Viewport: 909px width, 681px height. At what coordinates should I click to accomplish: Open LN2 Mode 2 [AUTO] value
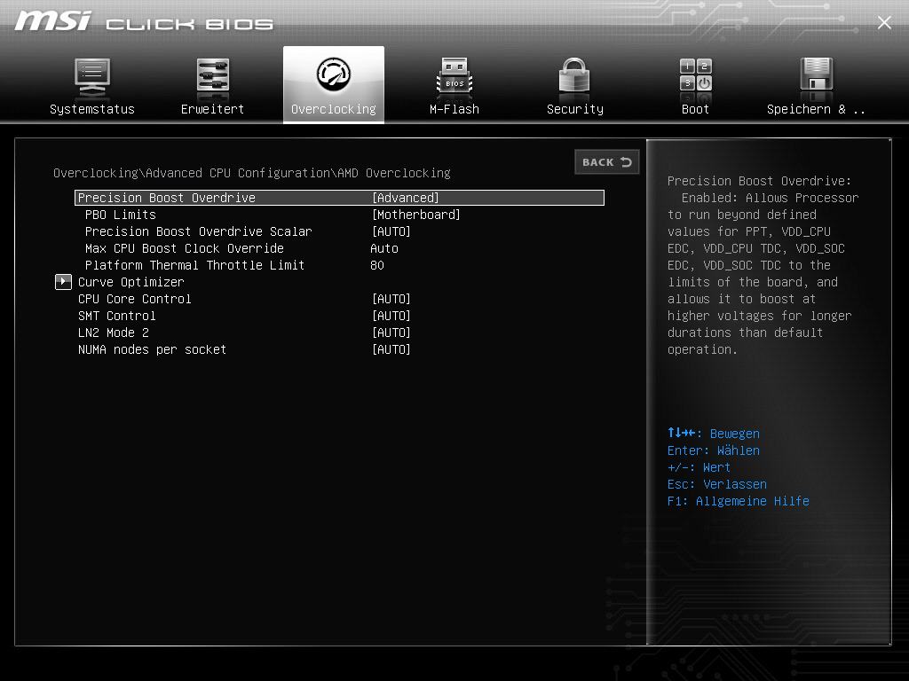[x=391, y=333]
